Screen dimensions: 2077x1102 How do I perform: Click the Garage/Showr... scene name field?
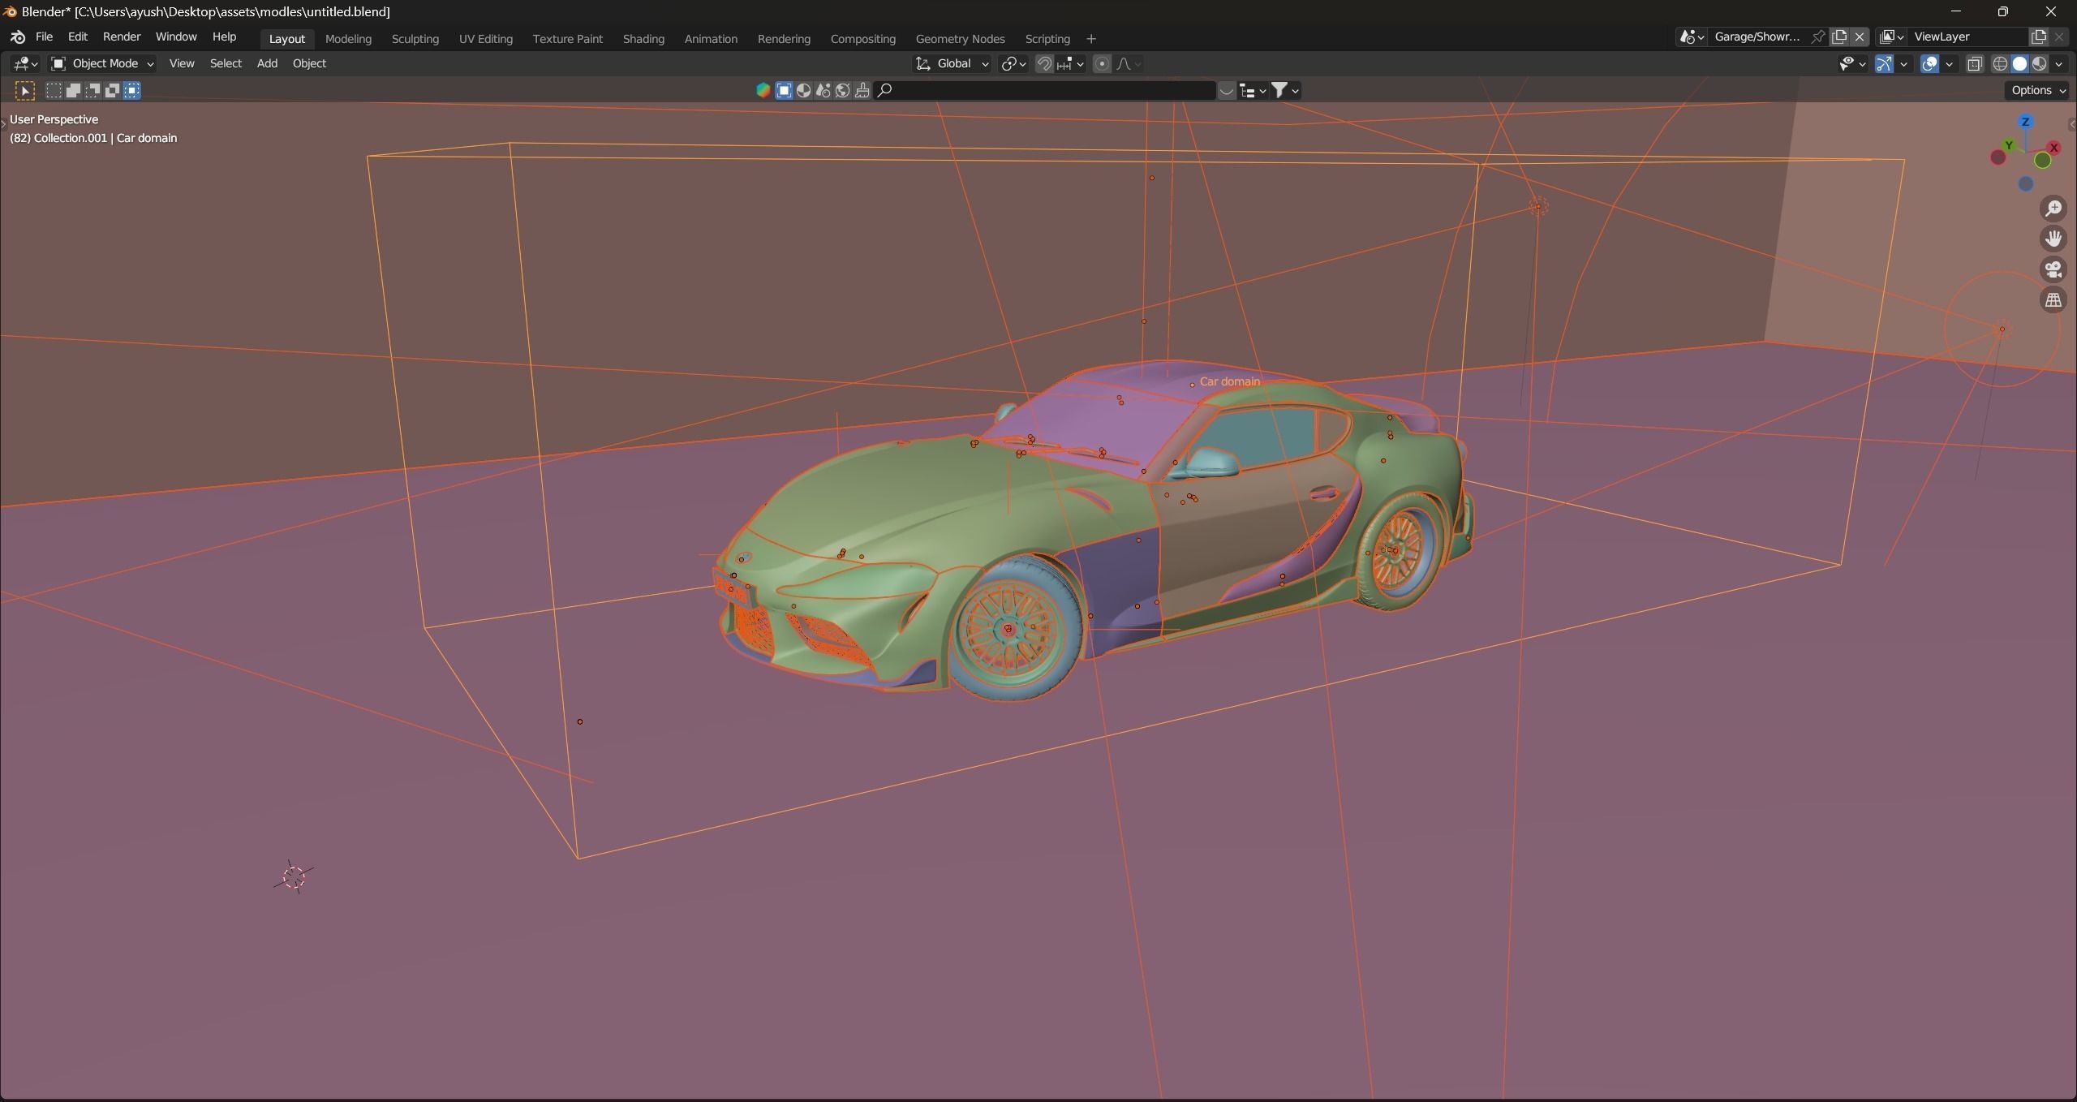(1757, 37)
